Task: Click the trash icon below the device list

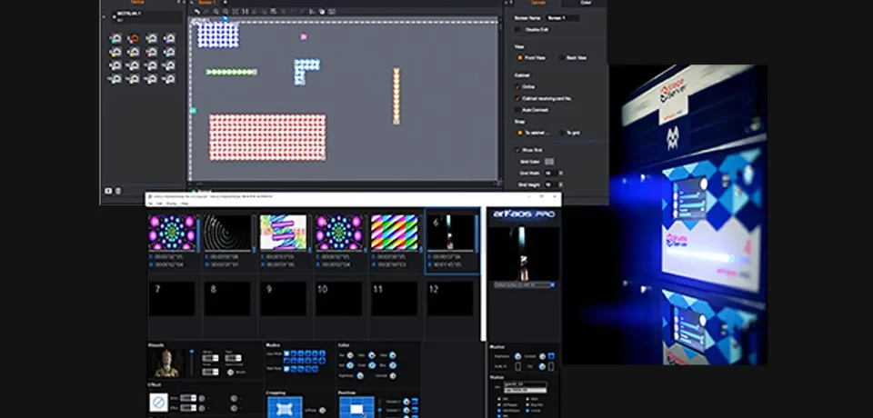Action: coord(117,191)
